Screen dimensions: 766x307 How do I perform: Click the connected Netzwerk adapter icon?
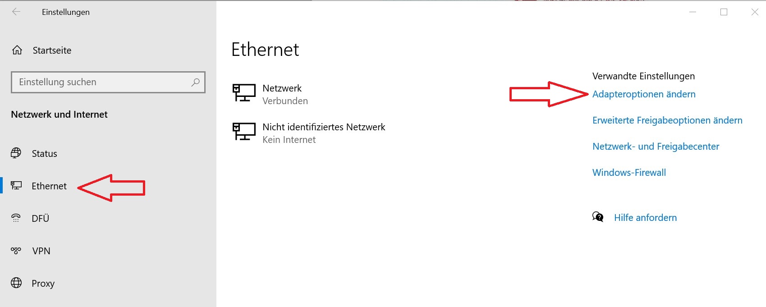[x=243, y=93]
